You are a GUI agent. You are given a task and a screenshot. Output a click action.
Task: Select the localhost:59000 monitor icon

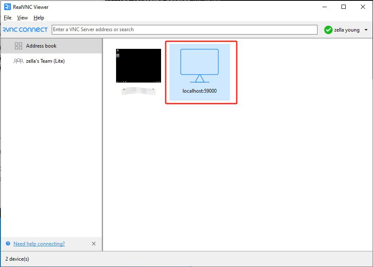200,66
